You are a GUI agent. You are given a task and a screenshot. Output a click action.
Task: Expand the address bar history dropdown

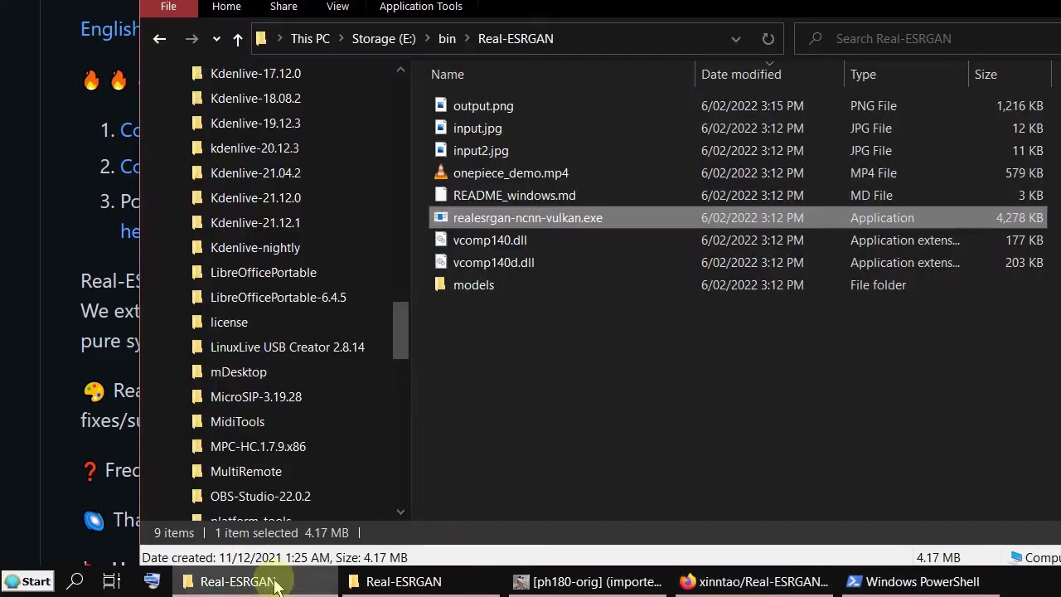click(735, 39)
